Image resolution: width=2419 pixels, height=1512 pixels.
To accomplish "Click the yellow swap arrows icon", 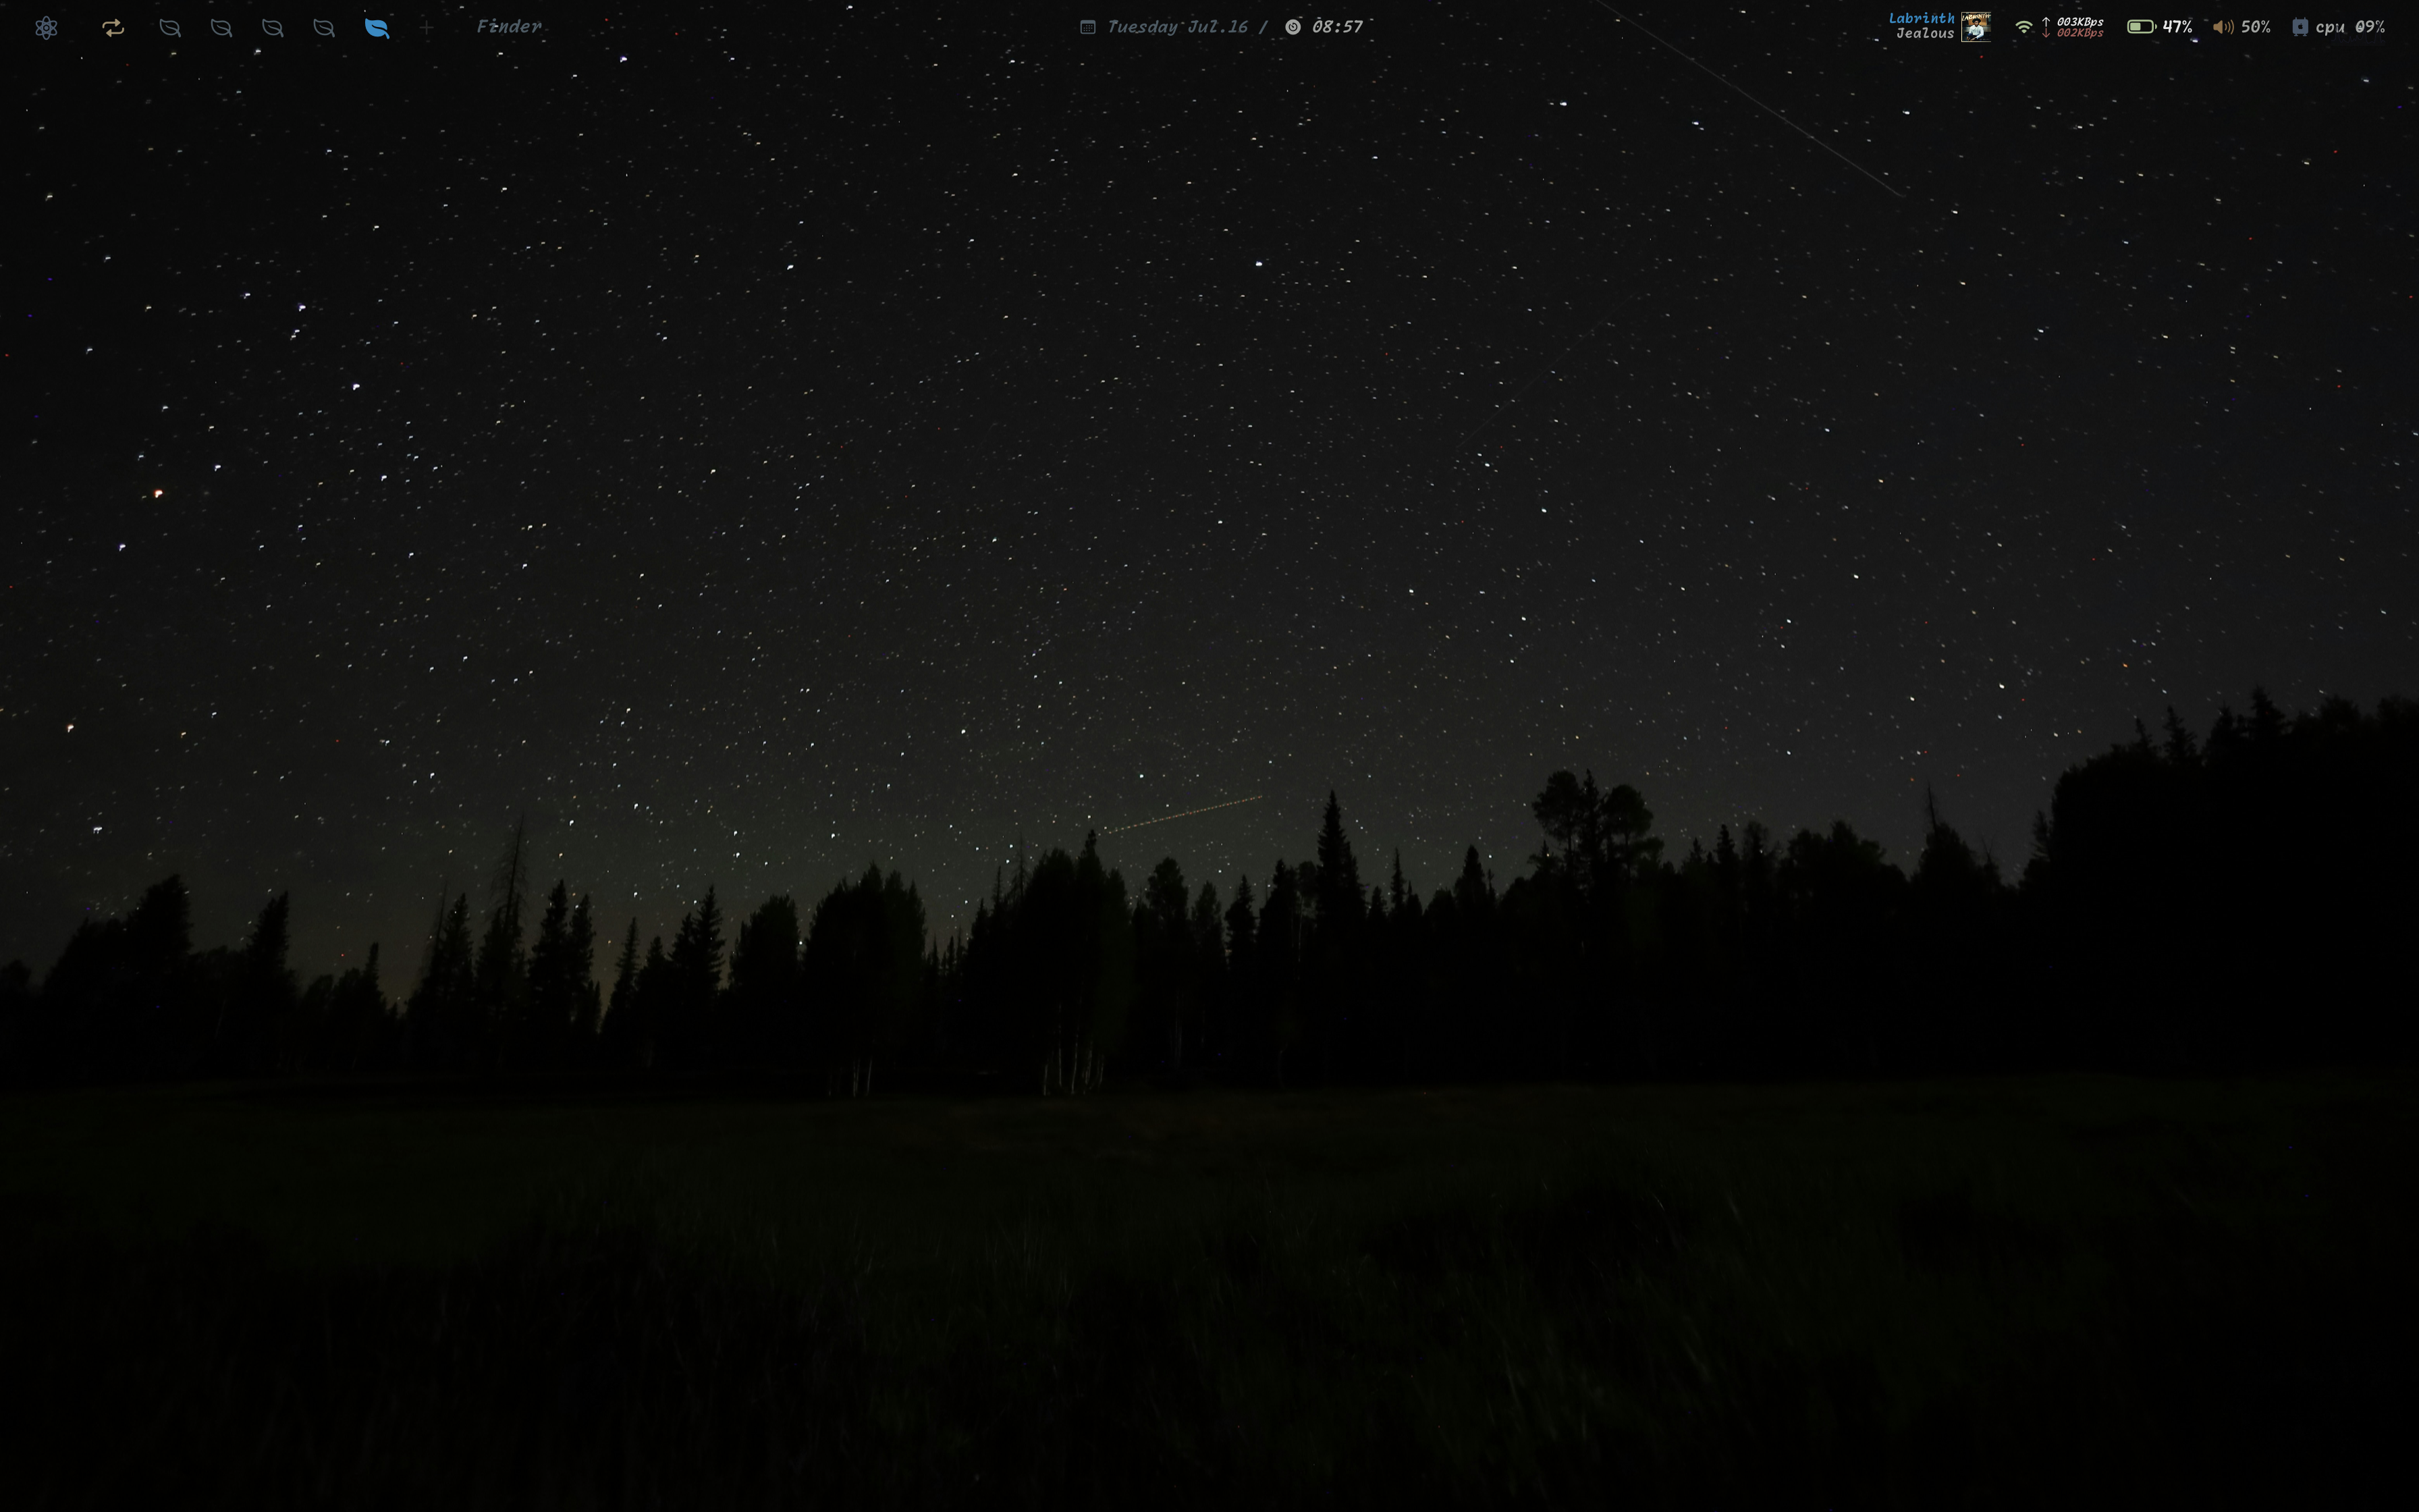I will (113, 28).
